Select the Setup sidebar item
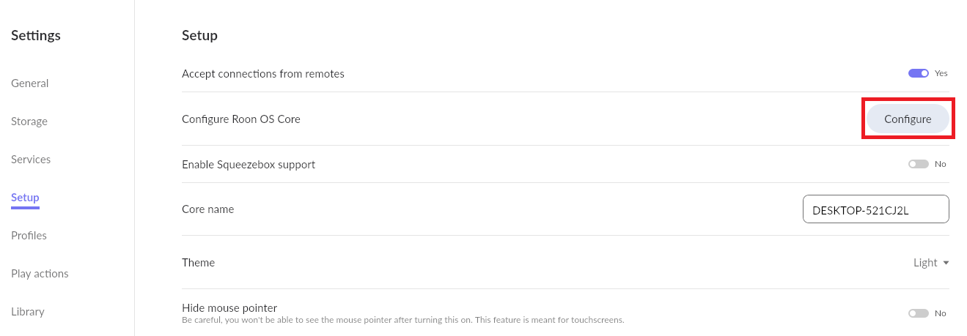The width and height of the screenshot is (967, 336). pyautogui.click(x=25, y=198)
